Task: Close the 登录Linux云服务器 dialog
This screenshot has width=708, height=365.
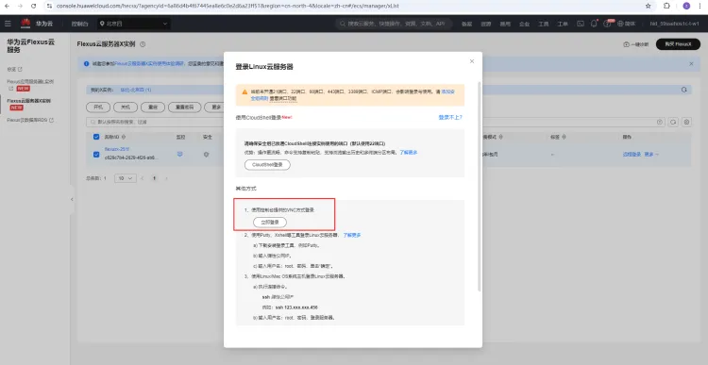Action: coord(472,61)
